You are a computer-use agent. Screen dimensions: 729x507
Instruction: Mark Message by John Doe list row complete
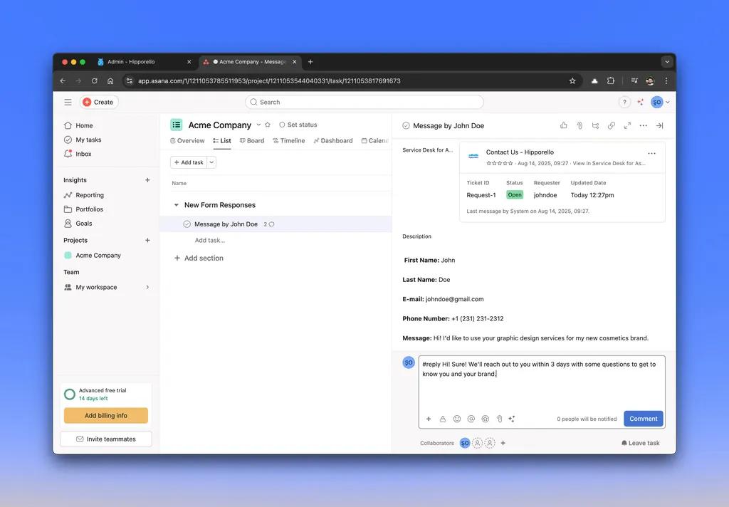coord(187,224)
